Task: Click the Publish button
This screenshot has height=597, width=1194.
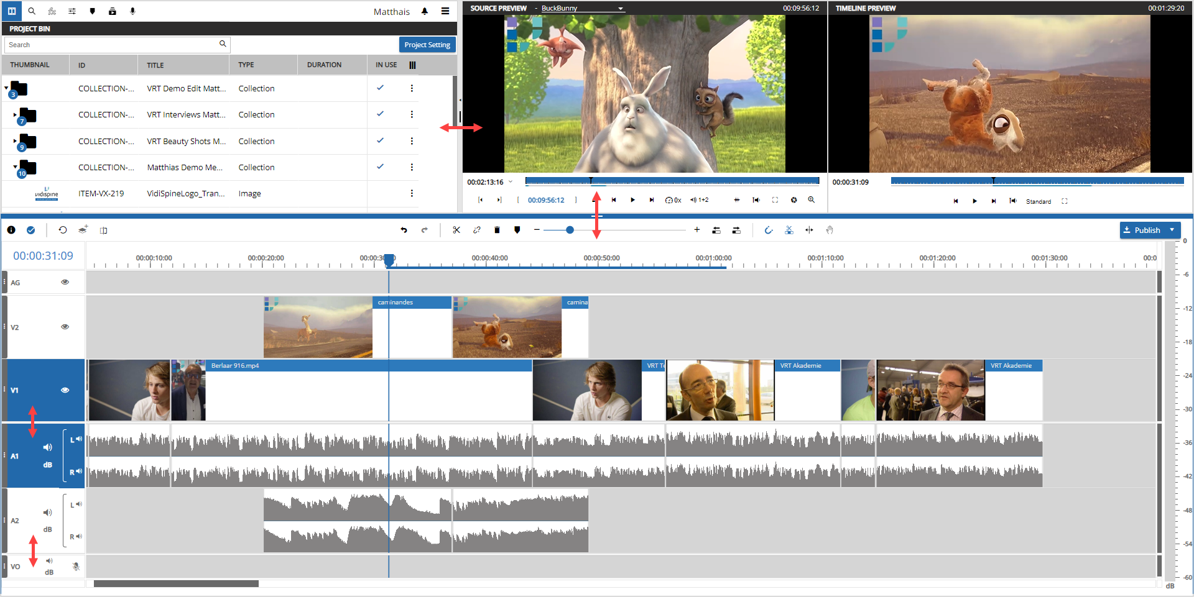Action: [x=1146, y=230]
